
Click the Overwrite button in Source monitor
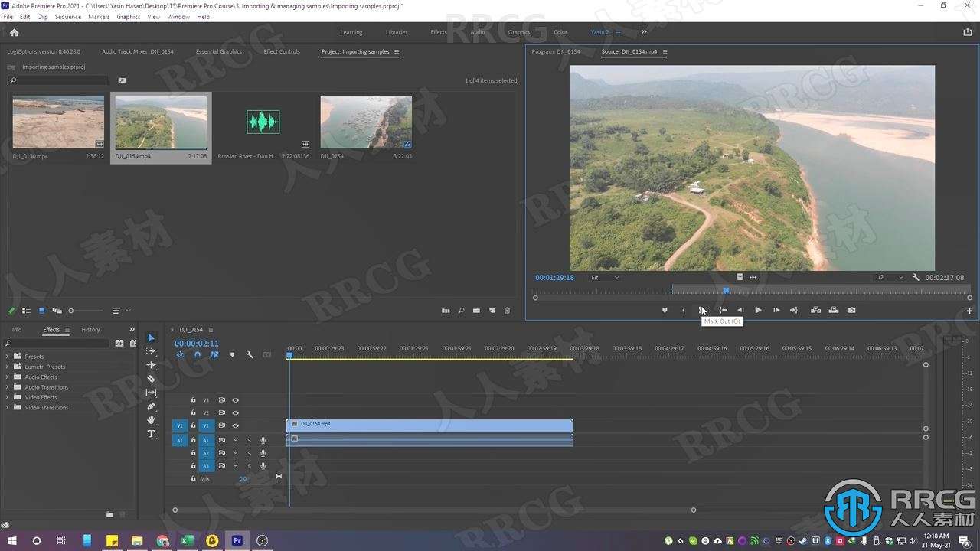[x=834, y=310]
